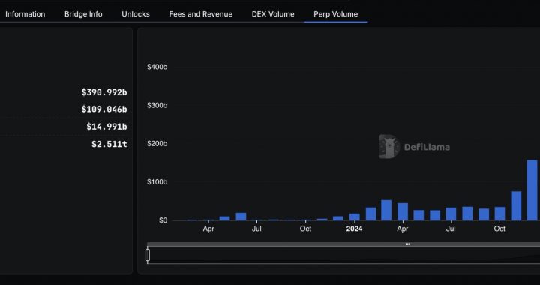
Task: Click the $100b y-axis label
Action: [x=157, y=181]
